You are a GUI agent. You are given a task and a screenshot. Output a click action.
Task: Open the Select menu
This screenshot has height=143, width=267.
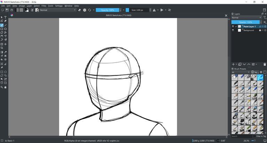pyautogui.click(x=37, y=6)
